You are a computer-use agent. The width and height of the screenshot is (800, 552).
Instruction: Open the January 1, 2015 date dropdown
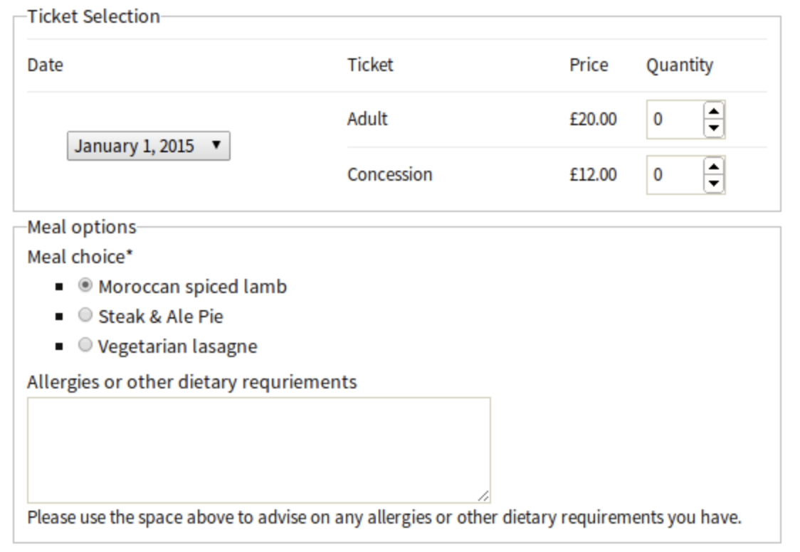[x=148, y=147]
